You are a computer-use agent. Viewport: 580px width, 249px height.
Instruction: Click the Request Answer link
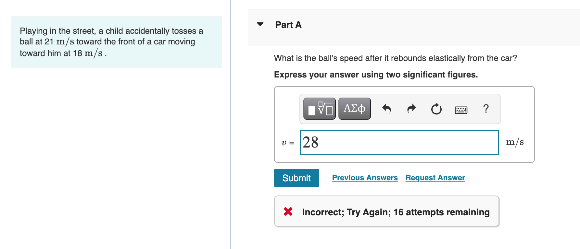click(435, 178)
